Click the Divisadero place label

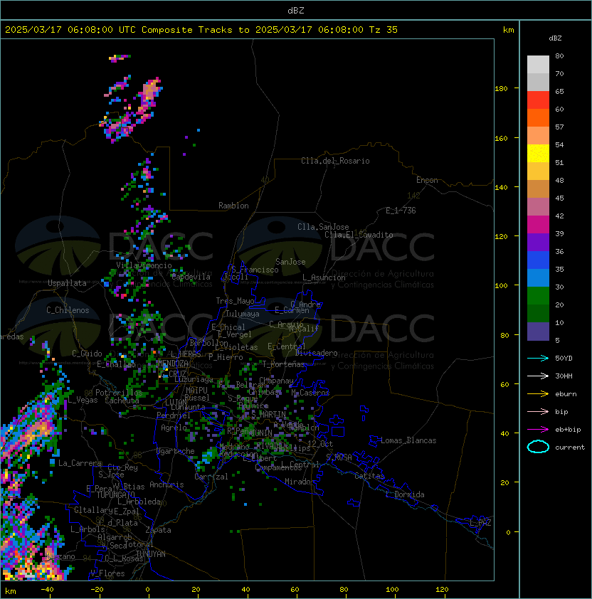coord(317,353)
